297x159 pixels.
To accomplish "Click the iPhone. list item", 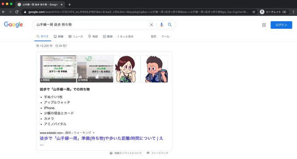I will 50,108.
